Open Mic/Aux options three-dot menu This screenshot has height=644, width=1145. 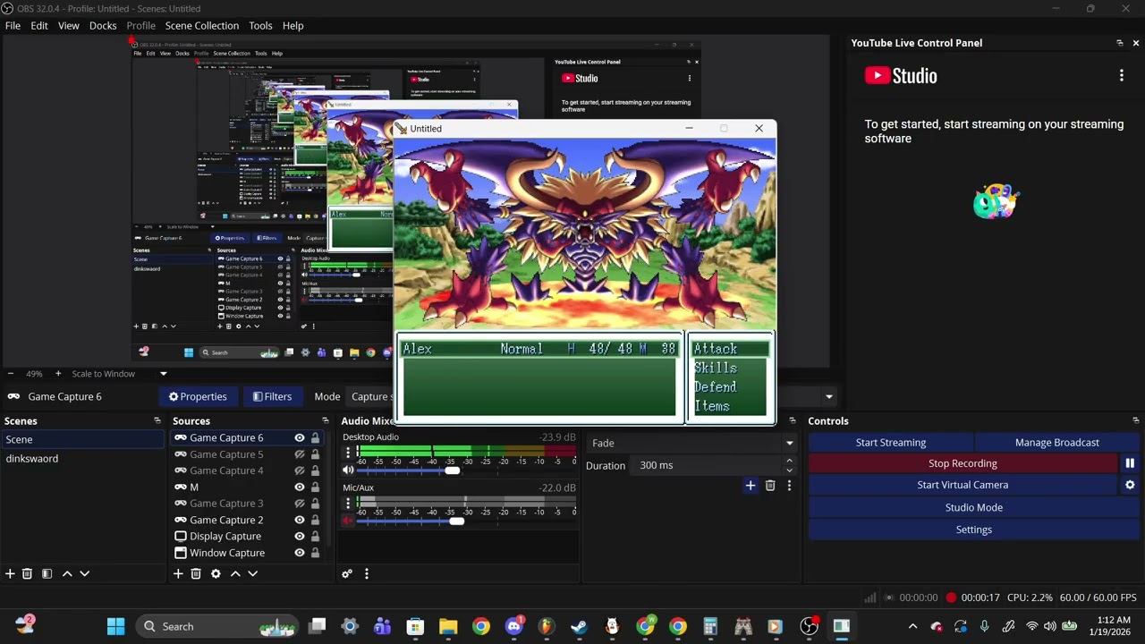(348, 504)
